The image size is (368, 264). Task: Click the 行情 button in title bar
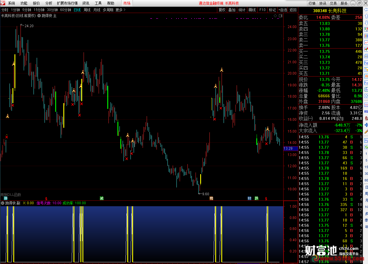[312, 3]
